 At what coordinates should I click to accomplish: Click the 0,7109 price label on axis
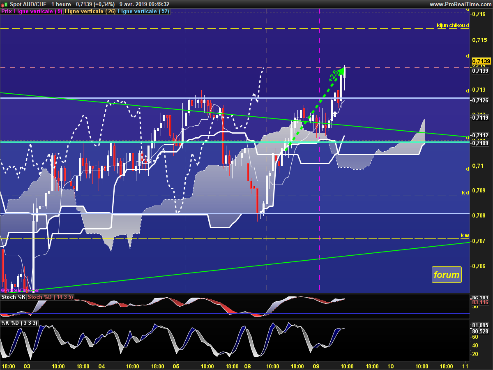pyautogui.click(x=480, y=143)
